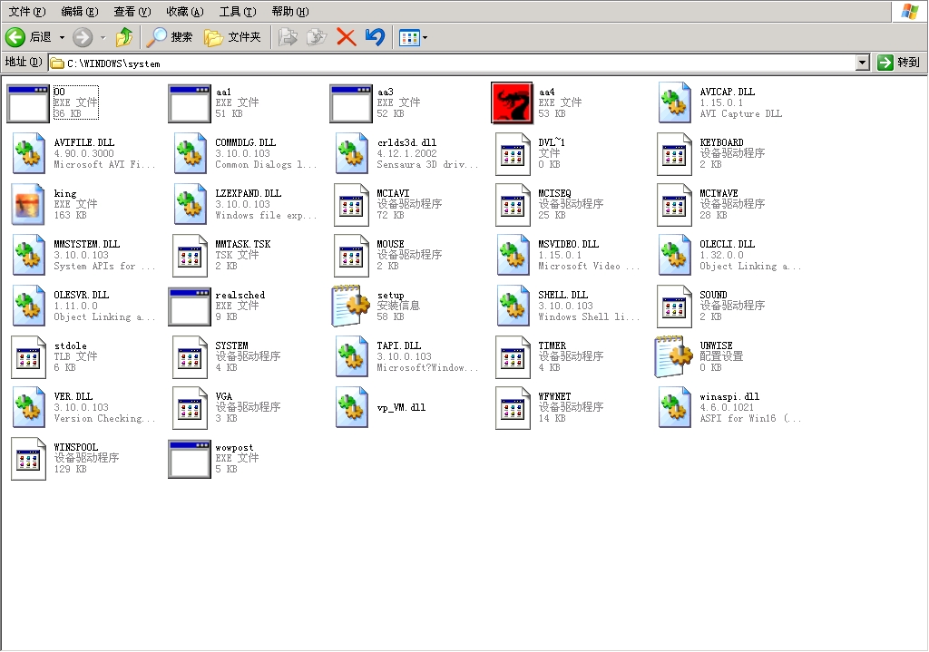Select the stdole TLB file icon
The height and width of the screenshot is (652, 929).
click(28, 357)
